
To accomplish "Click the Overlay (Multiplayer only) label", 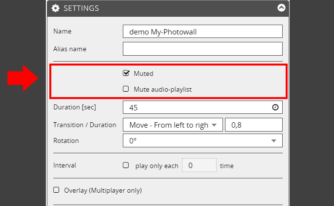I will coord(103,190).
